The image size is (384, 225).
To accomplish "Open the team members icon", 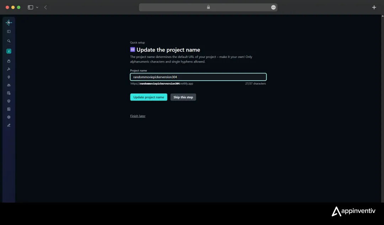I will pyautogui.click(x=9, y=85).
